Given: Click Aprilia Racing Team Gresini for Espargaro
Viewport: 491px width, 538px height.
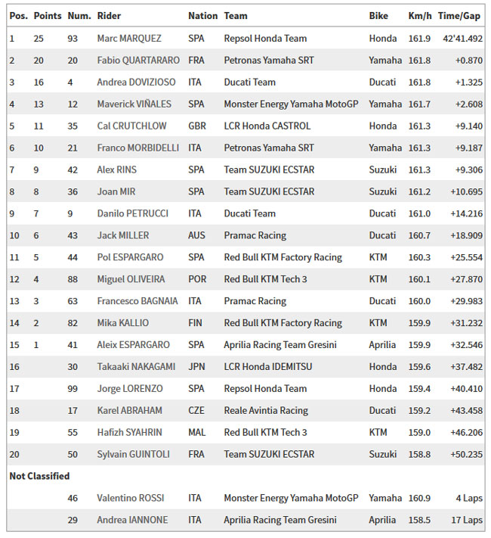Looking at the screenshot, I should point(280,345).
